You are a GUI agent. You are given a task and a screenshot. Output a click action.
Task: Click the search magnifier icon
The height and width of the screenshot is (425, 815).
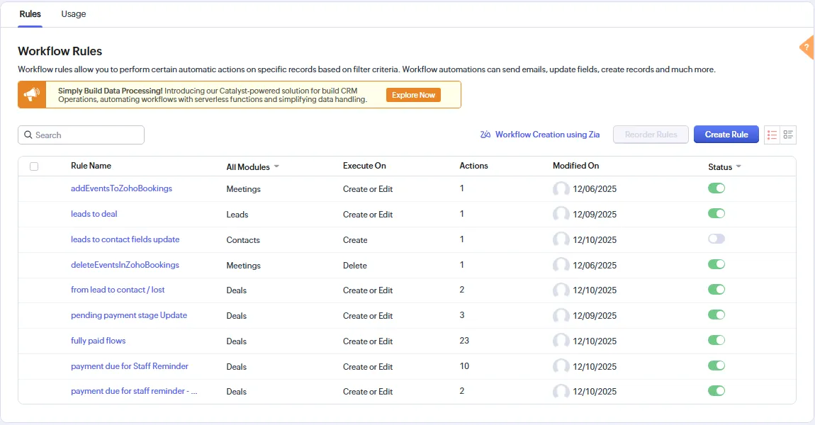point(28,135)
